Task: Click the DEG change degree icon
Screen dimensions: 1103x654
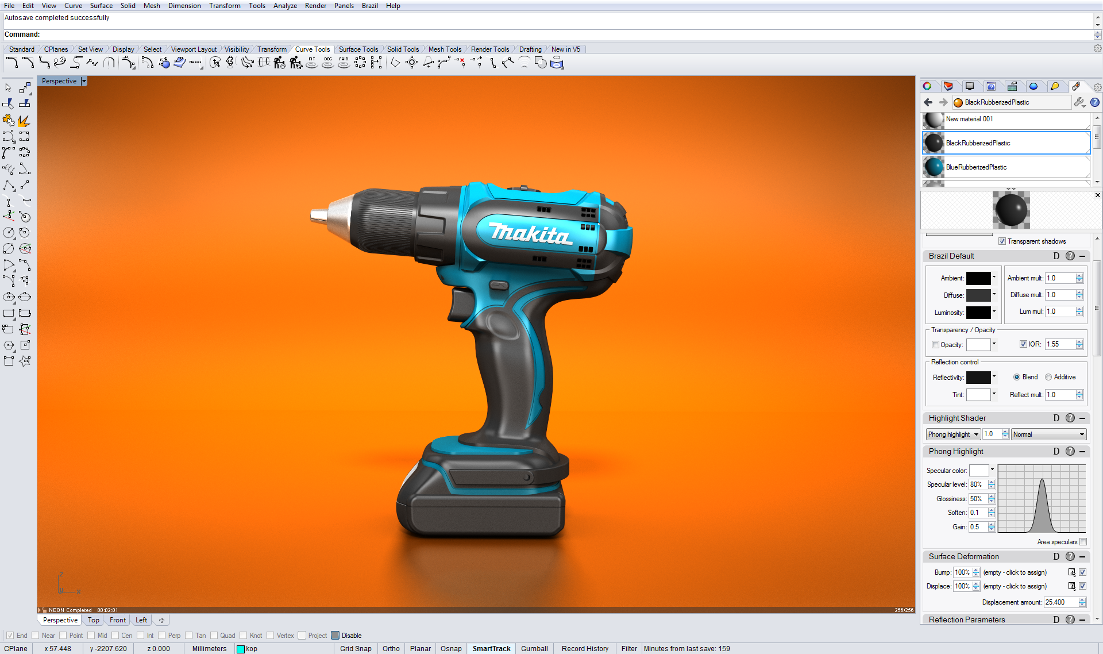Action: [x=327, y=63]
